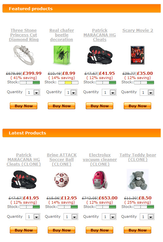Select the Electrolux vacuum cleaner picture
The image size is (163, 242).
tap(100, 180)
